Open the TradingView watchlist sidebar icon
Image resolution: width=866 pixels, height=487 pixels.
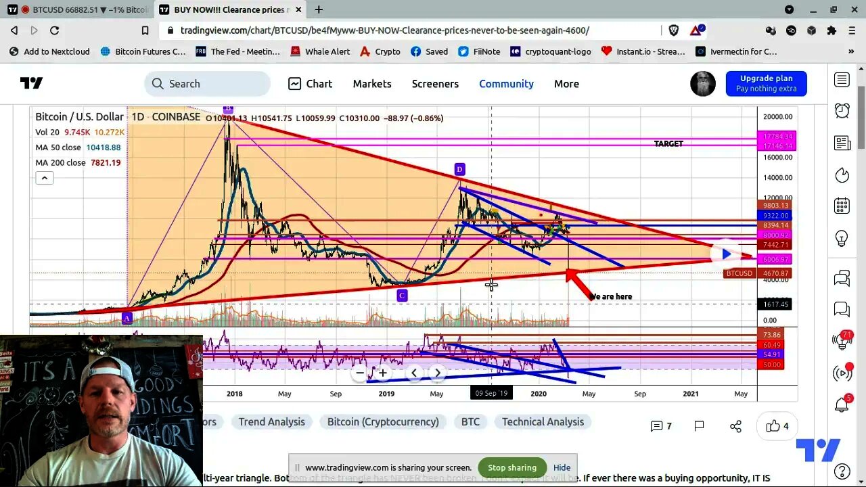point(842,80)
